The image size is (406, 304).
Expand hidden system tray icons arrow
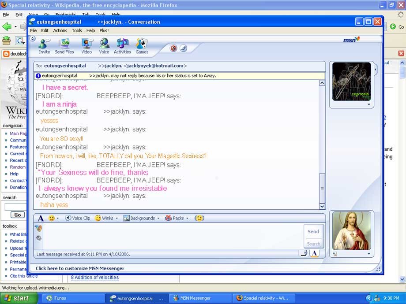(x=369, y=298)
